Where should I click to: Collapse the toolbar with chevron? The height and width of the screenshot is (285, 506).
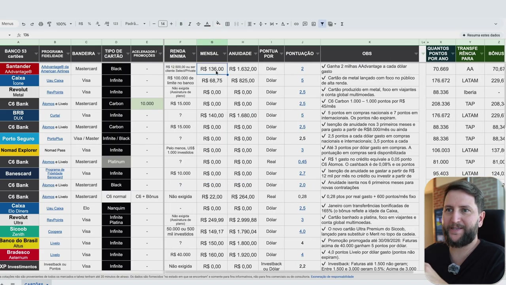tap(496, 24)
